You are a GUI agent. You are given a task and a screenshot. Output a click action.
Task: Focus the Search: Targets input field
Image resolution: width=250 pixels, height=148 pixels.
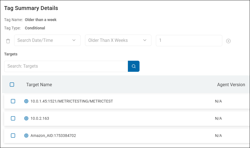[x=66, y=66]
